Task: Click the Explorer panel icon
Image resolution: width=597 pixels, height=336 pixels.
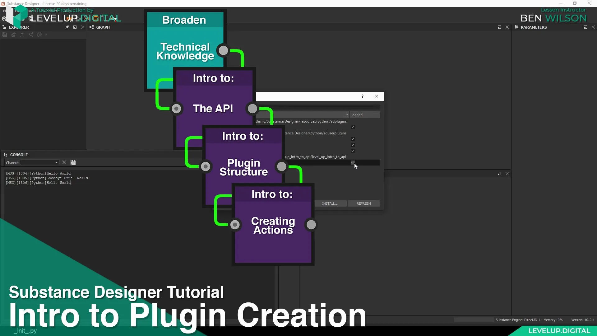Action: [x=5, y=27]
